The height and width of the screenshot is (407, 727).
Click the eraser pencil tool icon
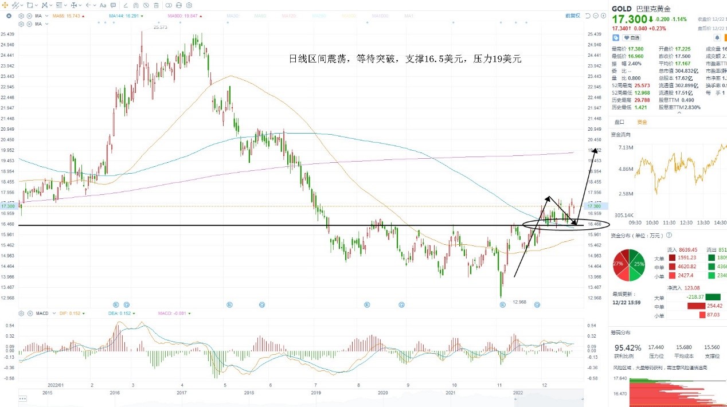[126, 5]
